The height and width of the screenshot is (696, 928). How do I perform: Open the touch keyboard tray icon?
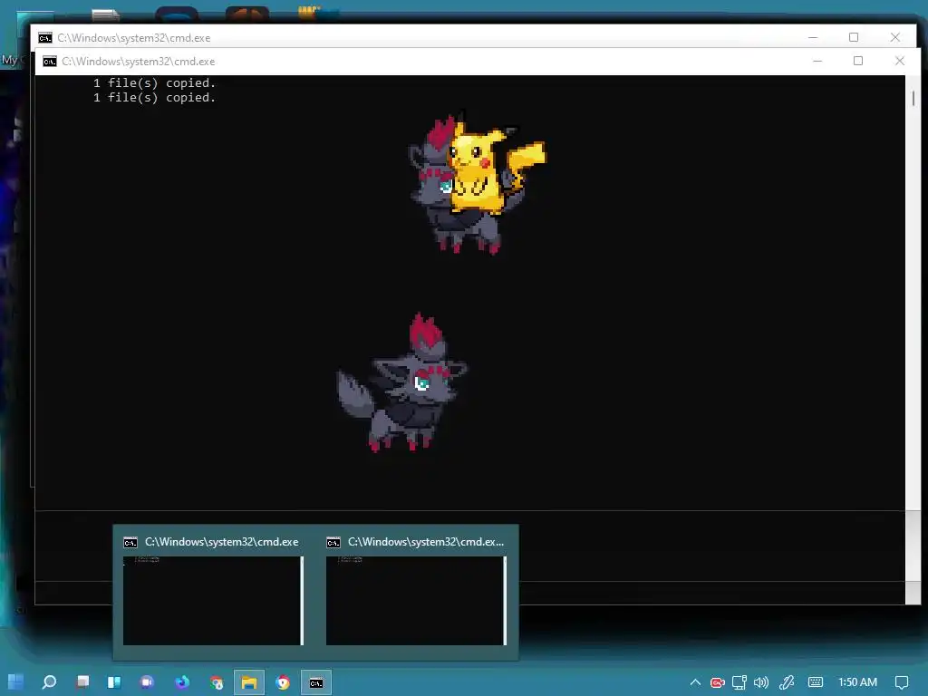[816, 682]
